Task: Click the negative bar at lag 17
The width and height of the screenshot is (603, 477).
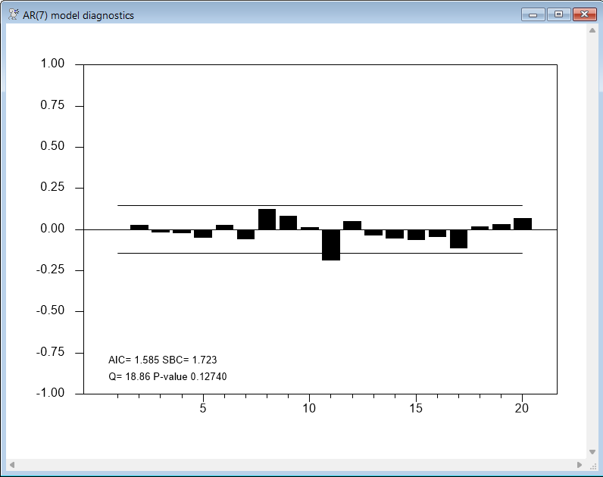Action: [x=458, y=238]
